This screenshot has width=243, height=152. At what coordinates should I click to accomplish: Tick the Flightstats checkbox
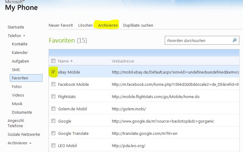click(53, 96)
